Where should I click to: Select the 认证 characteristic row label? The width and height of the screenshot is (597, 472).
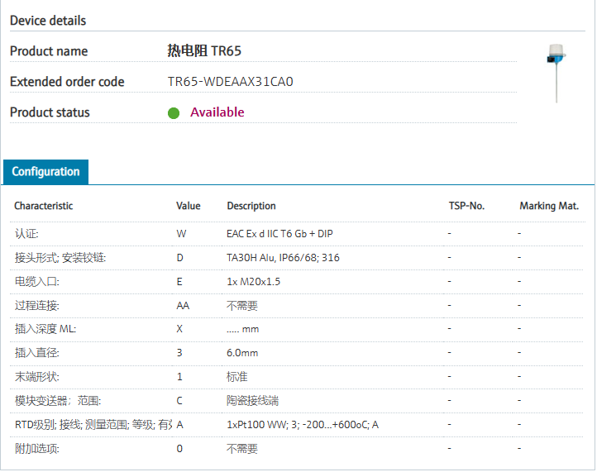click(x=26, y=234)
